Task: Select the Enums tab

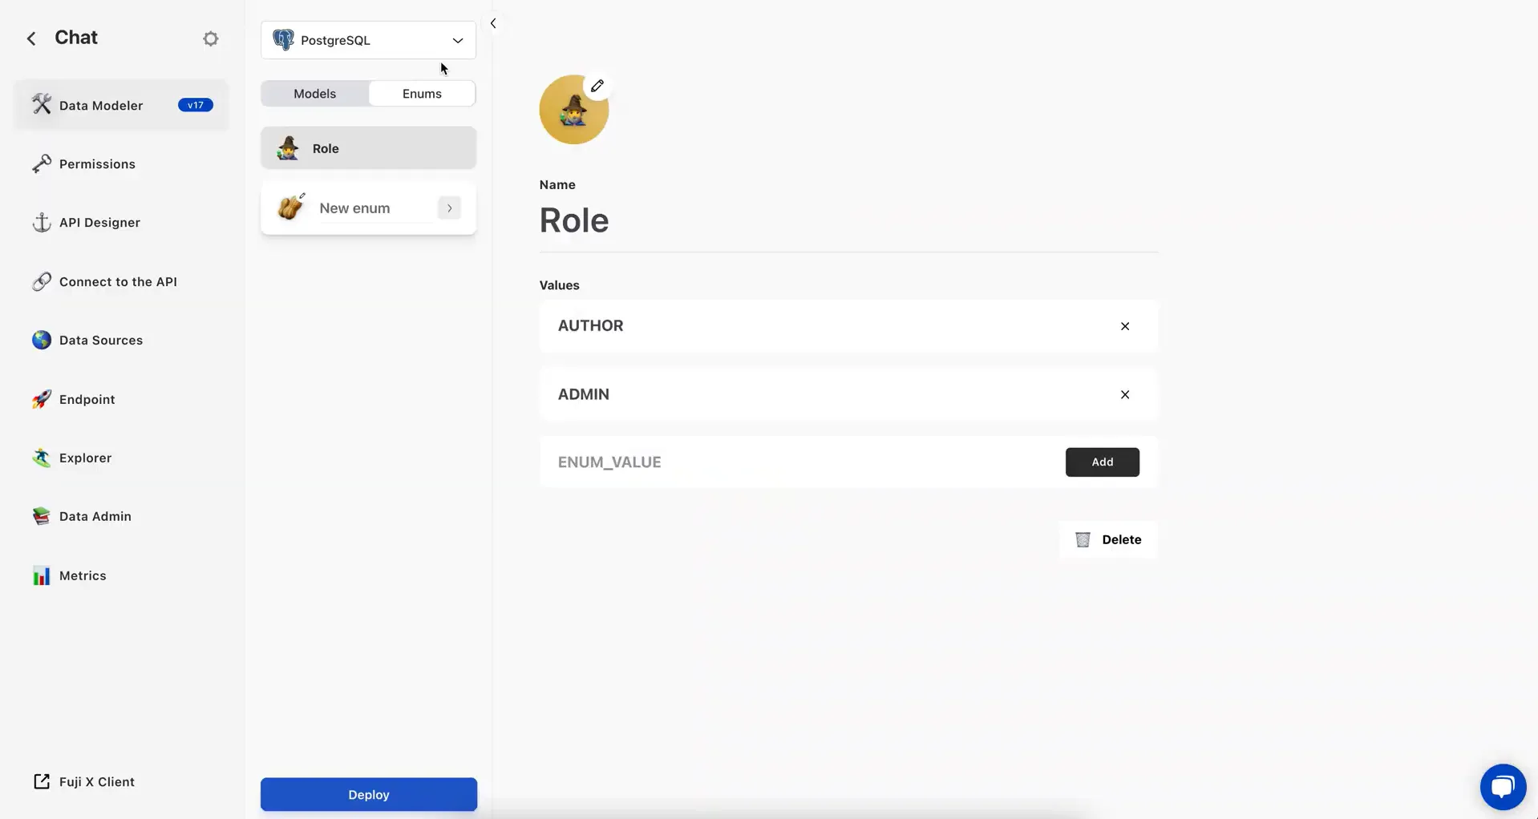Action: [422, 94]
